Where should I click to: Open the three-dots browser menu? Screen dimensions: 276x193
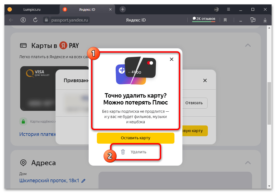click(240, 20)
